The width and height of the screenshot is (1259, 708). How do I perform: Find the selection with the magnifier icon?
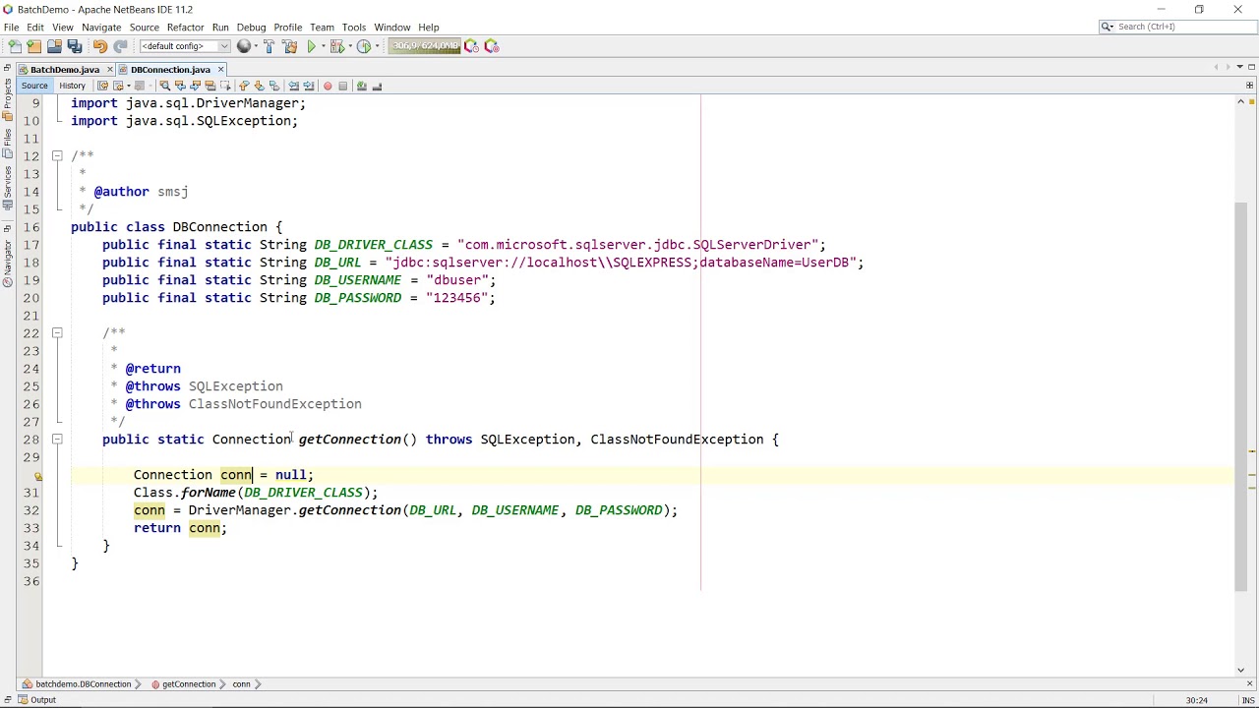(x=164, y=86)
